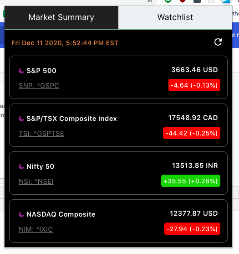Click the red -4.64 (-0.13%) change badge

coord(194,85)
